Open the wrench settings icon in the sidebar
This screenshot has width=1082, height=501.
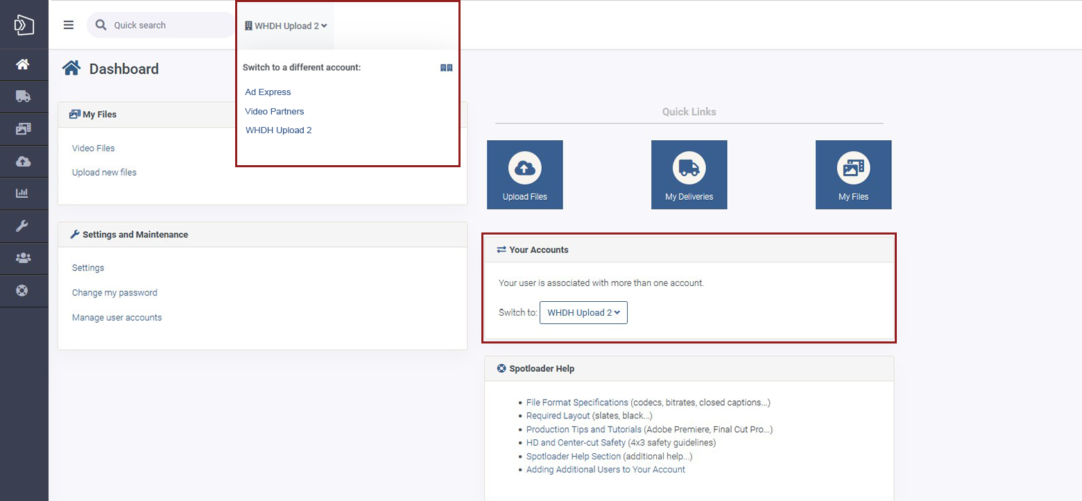(x=23, y=226)
